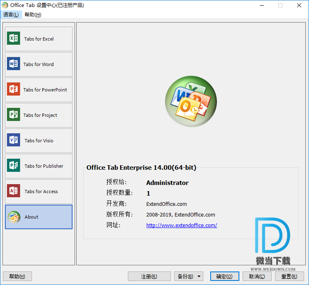Minimize the Office Tab window
Viewport: 309px width, 285px height.
(262, 5)
